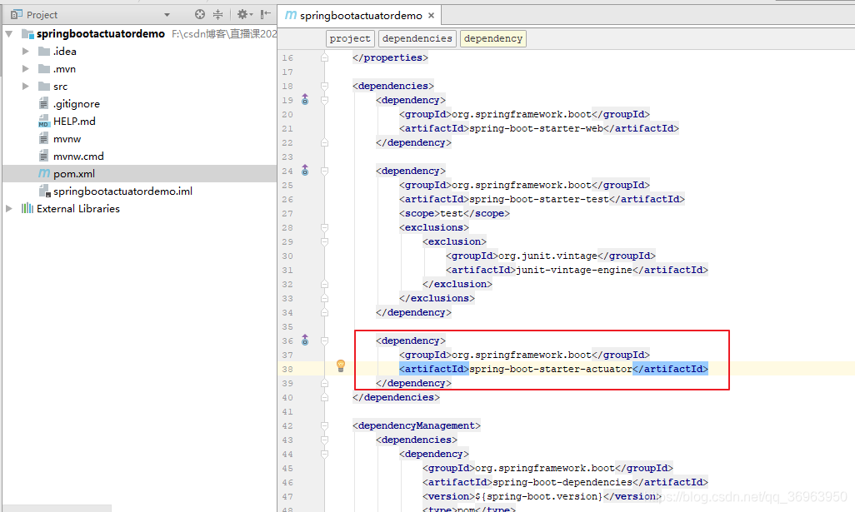Image resolution: width=855 pixels, height=512 pixels.
Task: Hide the Project tool window
Action: [266, 15]
